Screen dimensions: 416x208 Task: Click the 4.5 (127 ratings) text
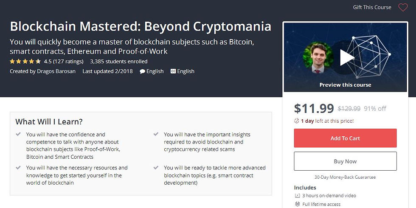click(64, 62)
